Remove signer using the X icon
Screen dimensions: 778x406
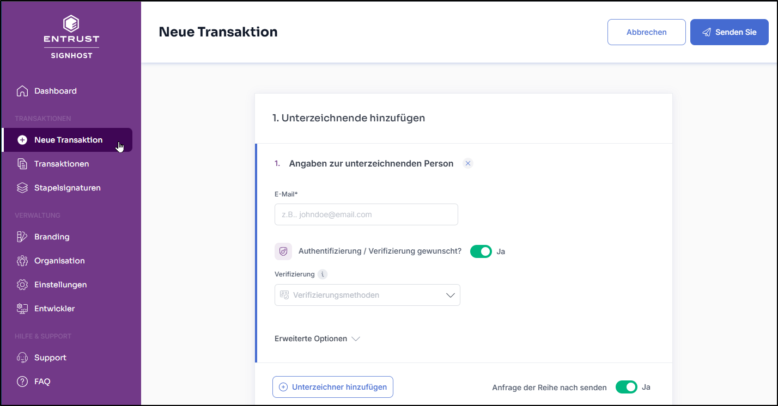[468, 163]
